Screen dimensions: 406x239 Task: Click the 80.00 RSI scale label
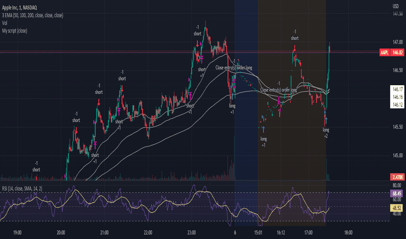tap(397, 185)
